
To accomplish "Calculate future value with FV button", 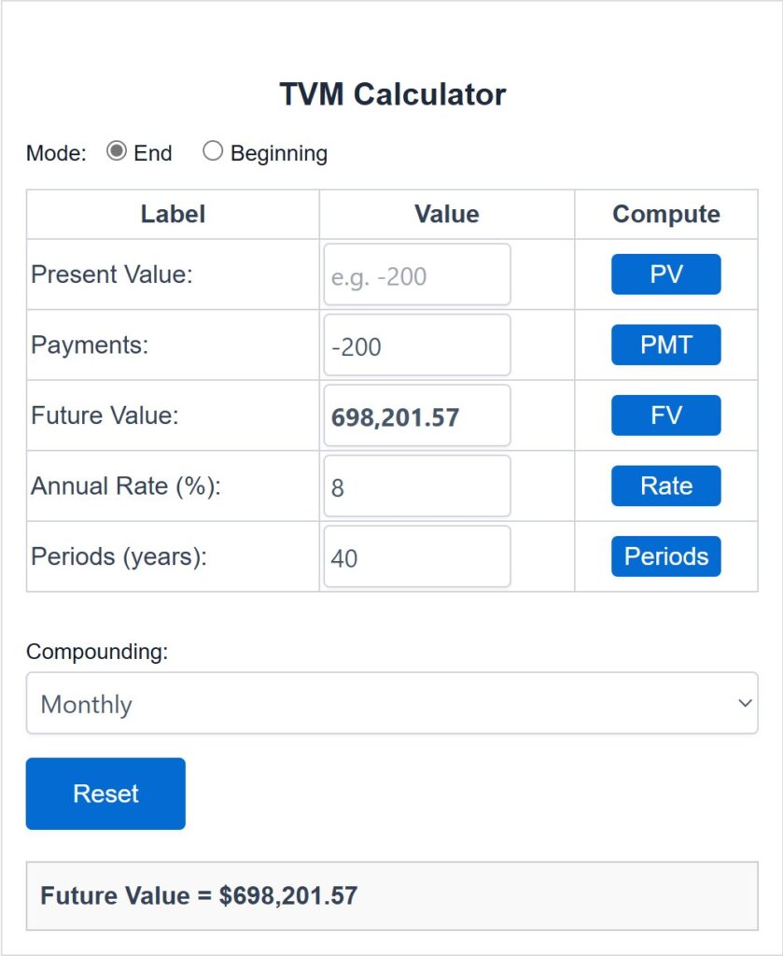I will pyautogui.click(x=666, y=415).
